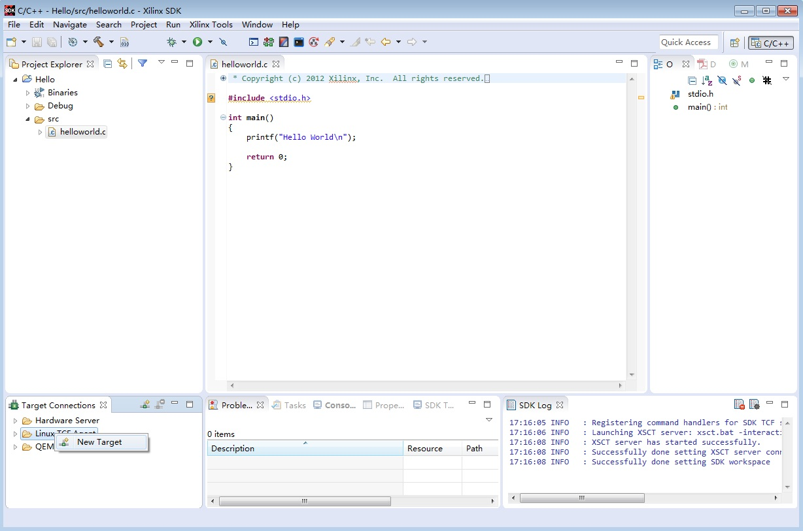This screenshot has height=531, width=803.
Task: Collapse All in the Outline view
Action: click(x=691, y=80)
